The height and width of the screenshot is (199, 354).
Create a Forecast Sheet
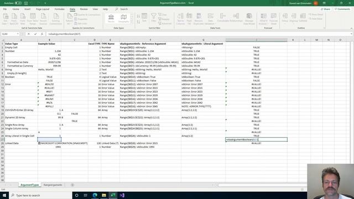click(273, 19)
